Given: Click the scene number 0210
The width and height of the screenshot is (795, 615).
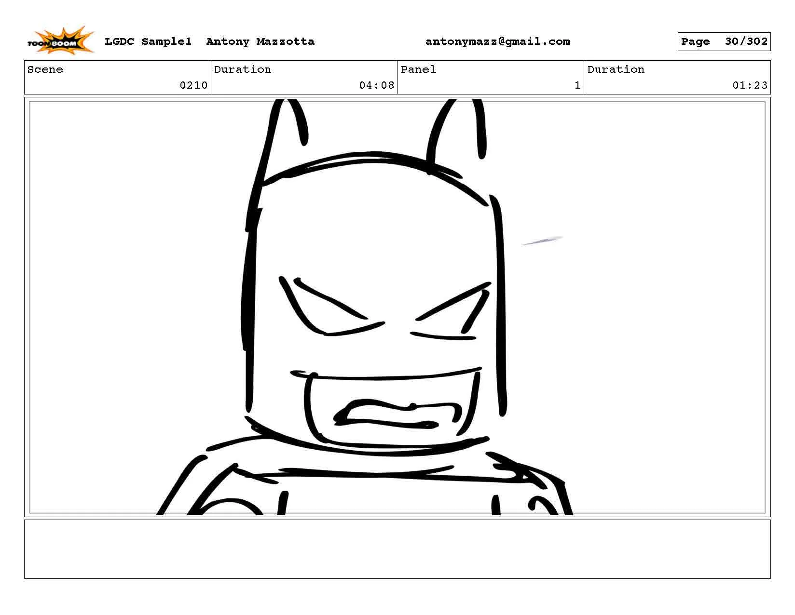Looking at the screenshot, I should (193, 85).
